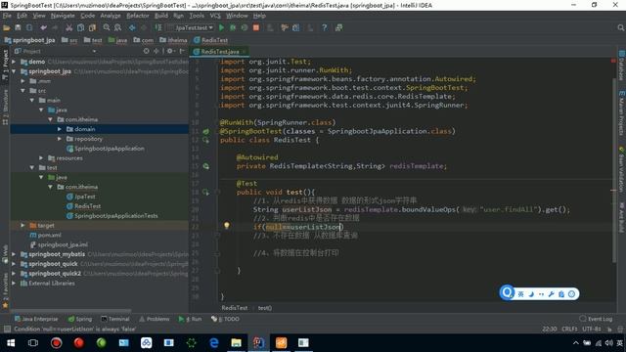Open the TODO tool window
The width and height of the screenshot is (626, 352).
(226, 319)
